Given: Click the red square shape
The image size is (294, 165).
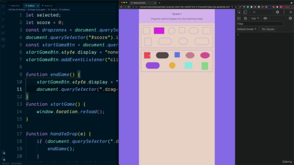Looking at the screenshot, I should pos(147,55).
